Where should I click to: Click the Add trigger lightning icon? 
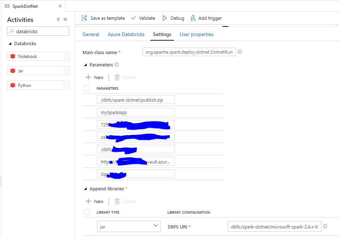pyautogui.click(x=193, y=18)
